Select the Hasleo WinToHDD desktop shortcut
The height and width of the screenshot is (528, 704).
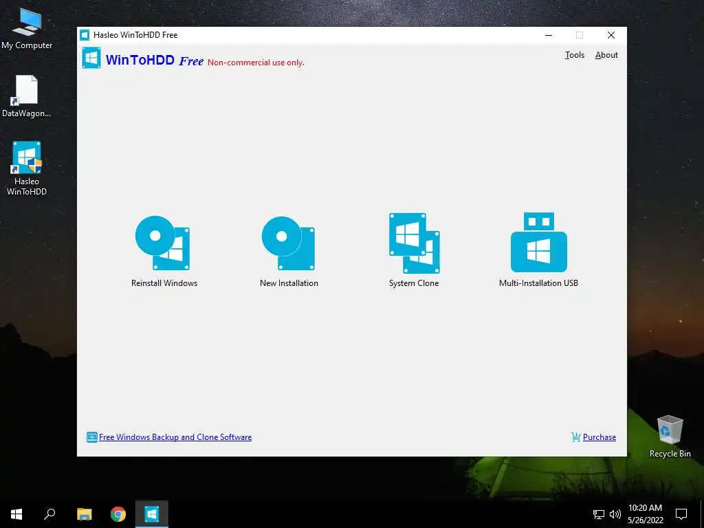pyautogui.click(x=27, y=168)
